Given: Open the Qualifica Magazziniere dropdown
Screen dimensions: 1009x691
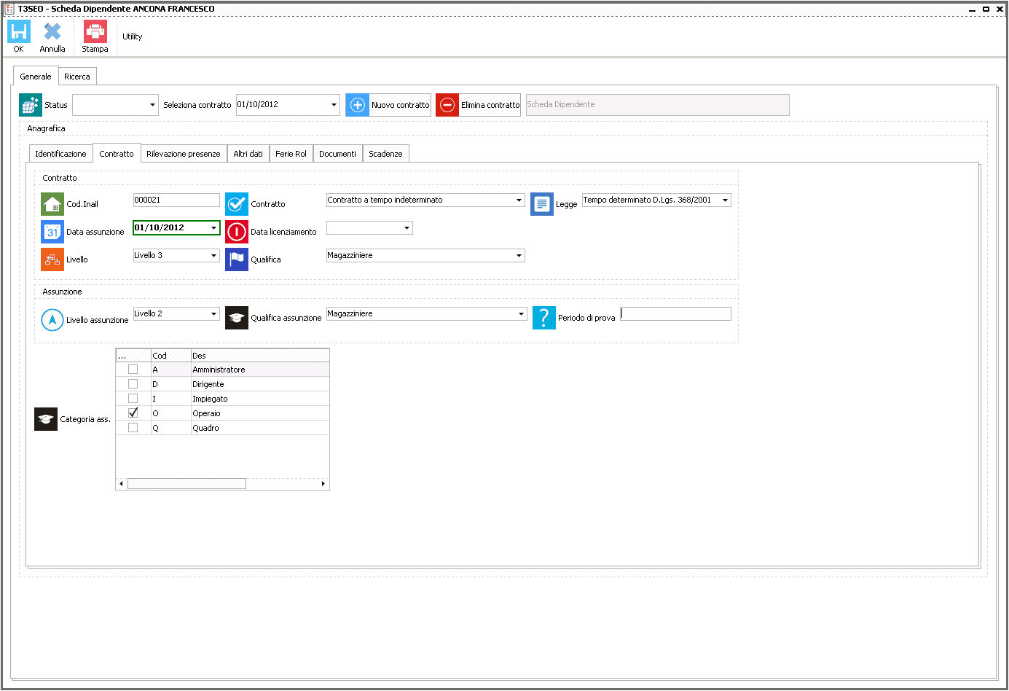Looking at the screenshot, I should pyautogui.click(x=519, y=255).
